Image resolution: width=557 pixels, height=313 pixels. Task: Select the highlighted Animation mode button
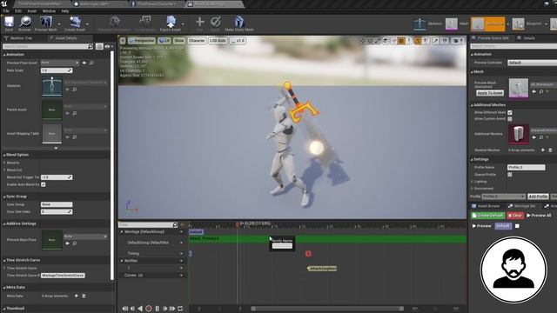487,24
